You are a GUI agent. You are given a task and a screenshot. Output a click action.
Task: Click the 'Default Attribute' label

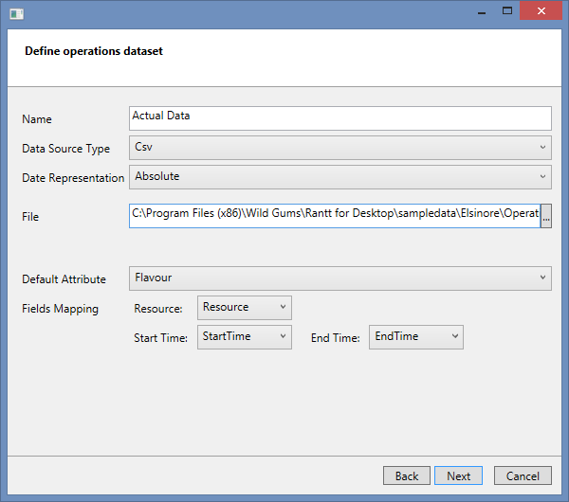pyautogui.click(x=64, y=279)
